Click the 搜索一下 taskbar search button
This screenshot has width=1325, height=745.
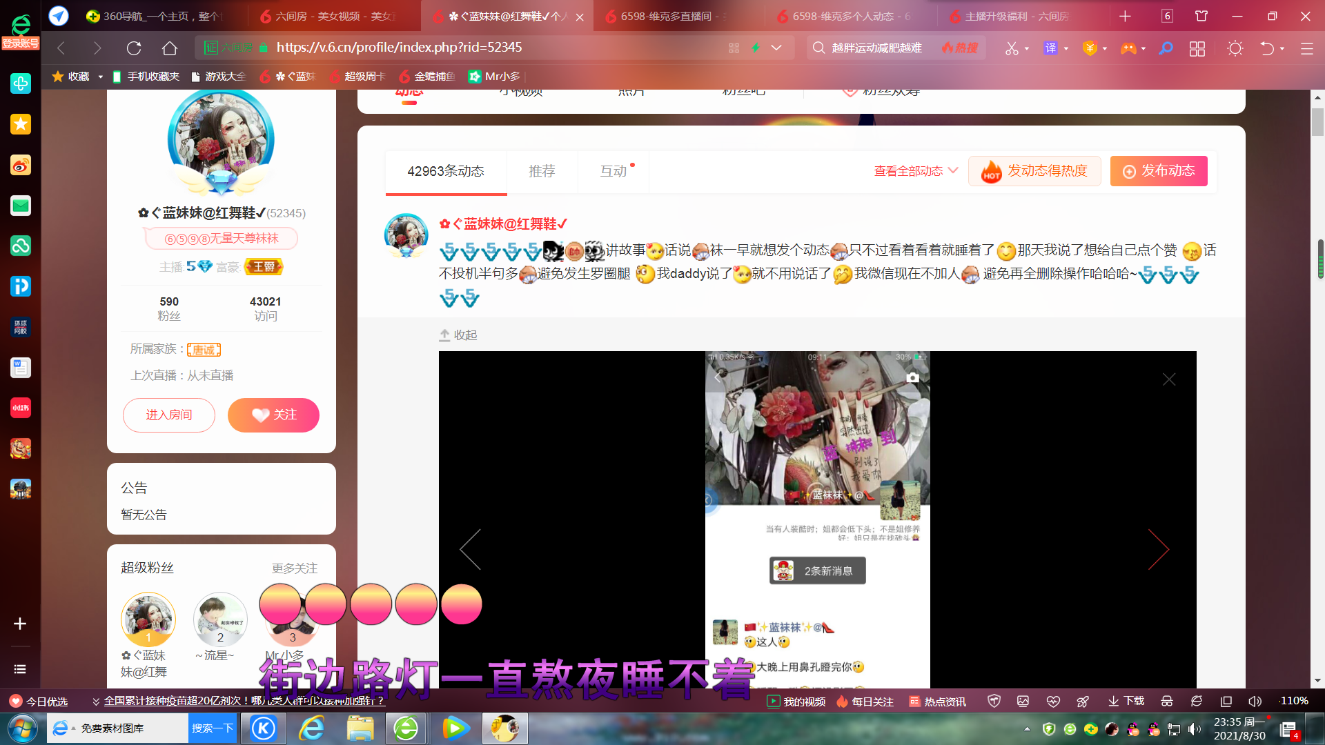pyautogui.click(x=213, y=728)
